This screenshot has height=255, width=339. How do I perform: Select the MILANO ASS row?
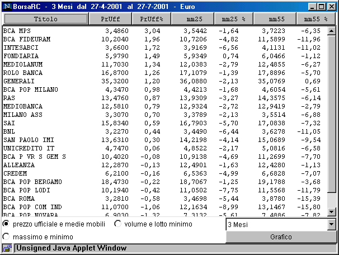(x=164, y=115)
